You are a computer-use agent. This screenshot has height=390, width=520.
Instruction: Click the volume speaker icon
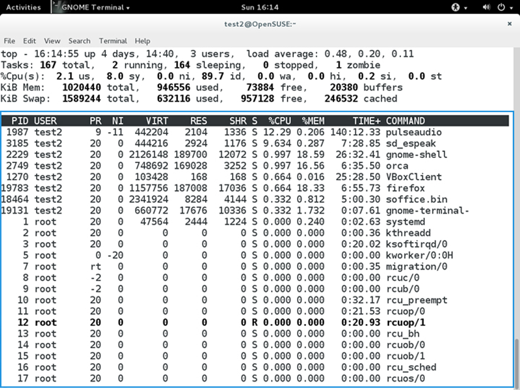pos(486,7)
